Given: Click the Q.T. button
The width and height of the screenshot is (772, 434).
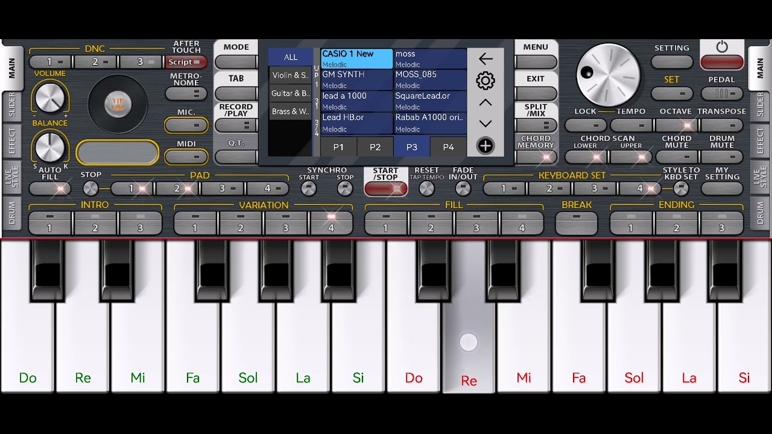Looking at the screenshot, I should coord(236,157).
